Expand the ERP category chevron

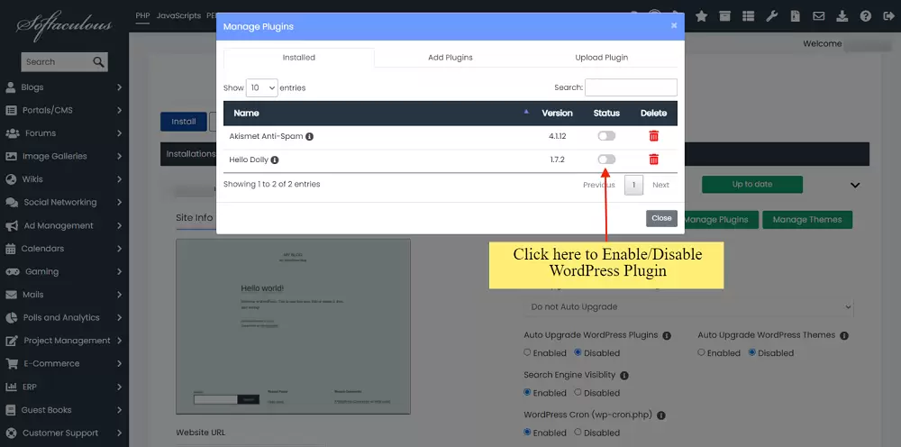point(119,387)
